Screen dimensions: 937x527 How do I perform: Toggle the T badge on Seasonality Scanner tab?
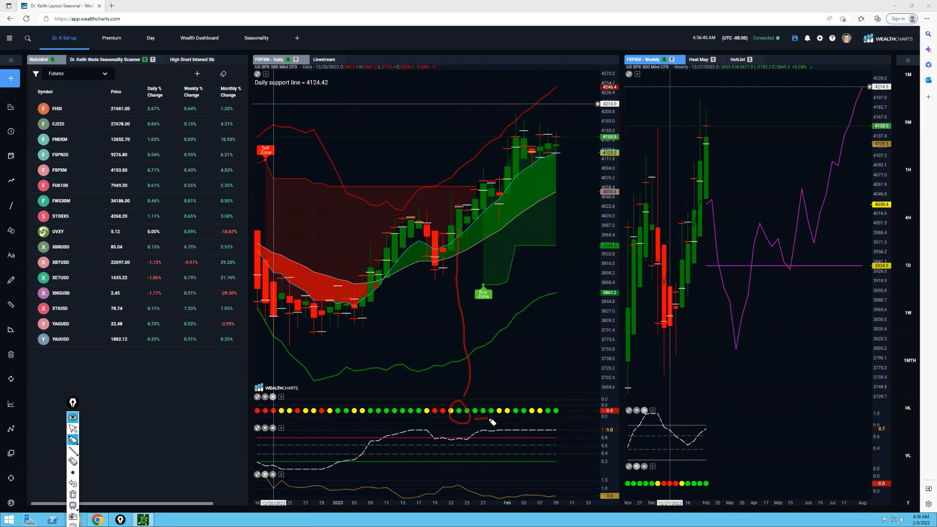point(153,60)
